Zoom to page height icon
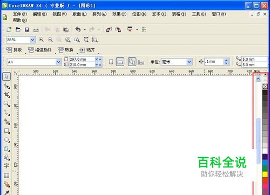The height and width of the screenshot is (195, 270). point(95,40)
